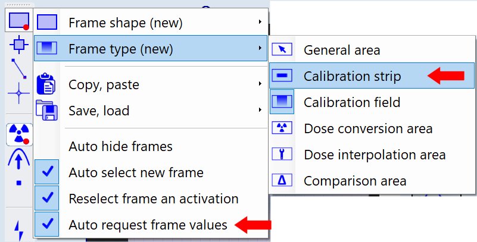Click Auto hide frames entry
477x242 pixels.
pyautogui.click(x=120, y=146)
